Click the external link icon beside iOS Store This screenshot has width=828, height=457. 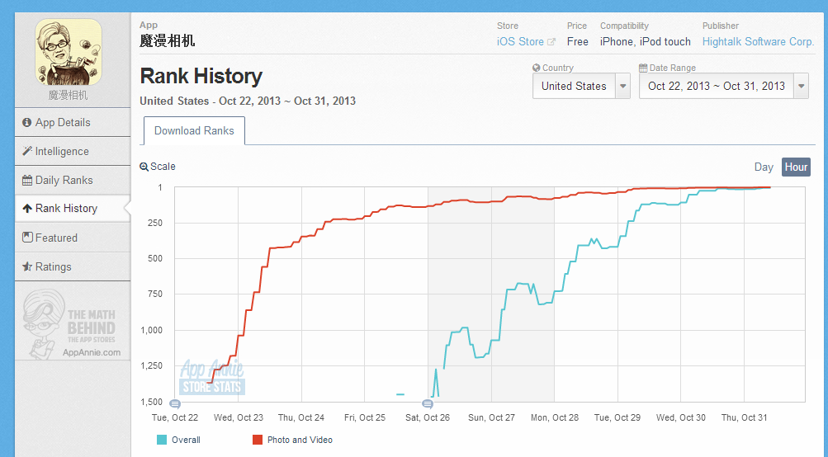coord(551,42)
